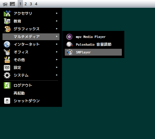Switch to workspace 2
Screen dimensions: 155x139
click(x=25, y=4)
